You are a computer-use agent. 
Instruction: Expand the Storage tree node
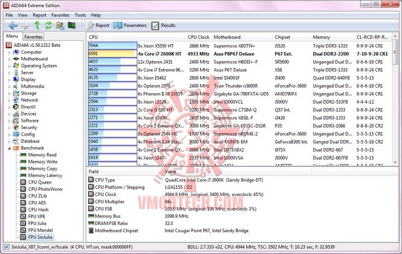[9, 93]
